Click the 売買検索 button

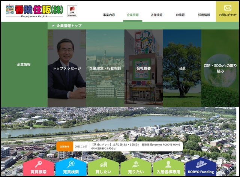click(x=71, y=167)
